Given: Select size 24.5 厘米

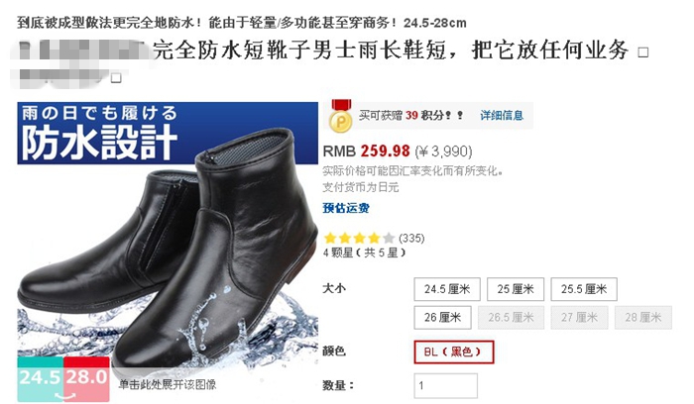Looking at the screenshot, I should pyautogui.click(x=447, y=289).
